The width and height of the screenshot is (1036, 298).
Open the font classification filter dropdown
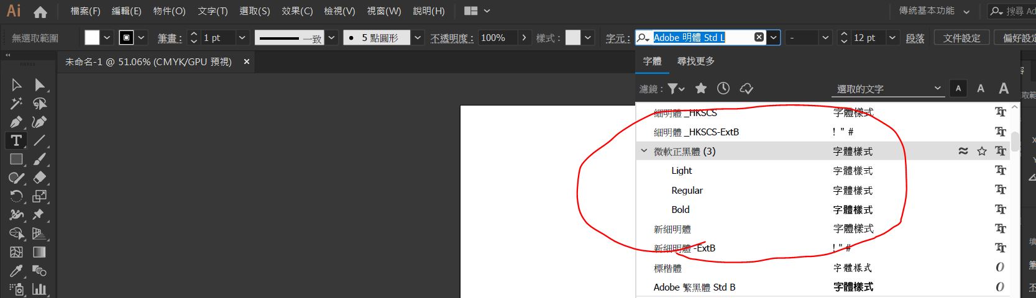tap(676, 89)
